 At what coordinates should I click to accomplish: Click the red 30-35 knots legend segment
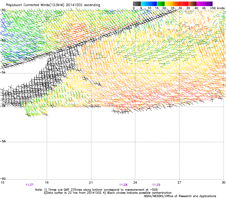(184, 4)
